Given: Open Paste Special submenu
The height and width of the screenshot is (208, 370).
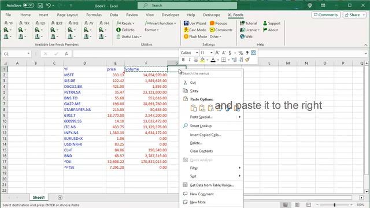Looking at the screenshot, I should click(211, 117).
